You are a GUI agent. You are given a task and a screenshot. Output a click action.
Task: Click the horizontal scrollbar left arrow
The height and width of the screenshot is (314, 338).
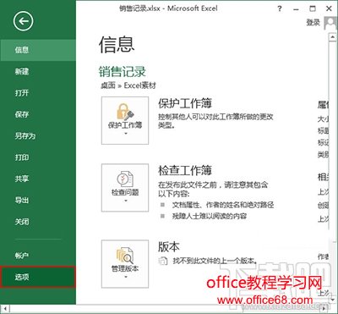(x=6, y=308)
